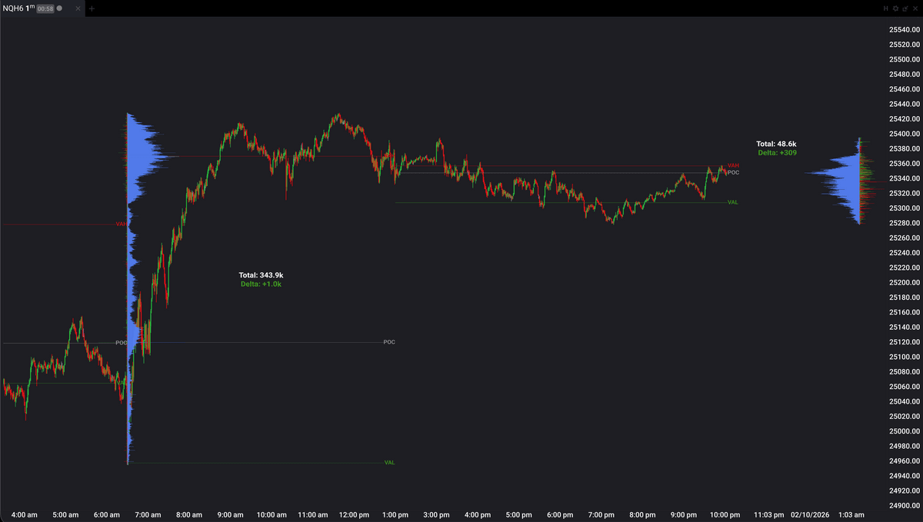Open chart settings via gear icon
The image size is (923, 522).
coord(895,8)
